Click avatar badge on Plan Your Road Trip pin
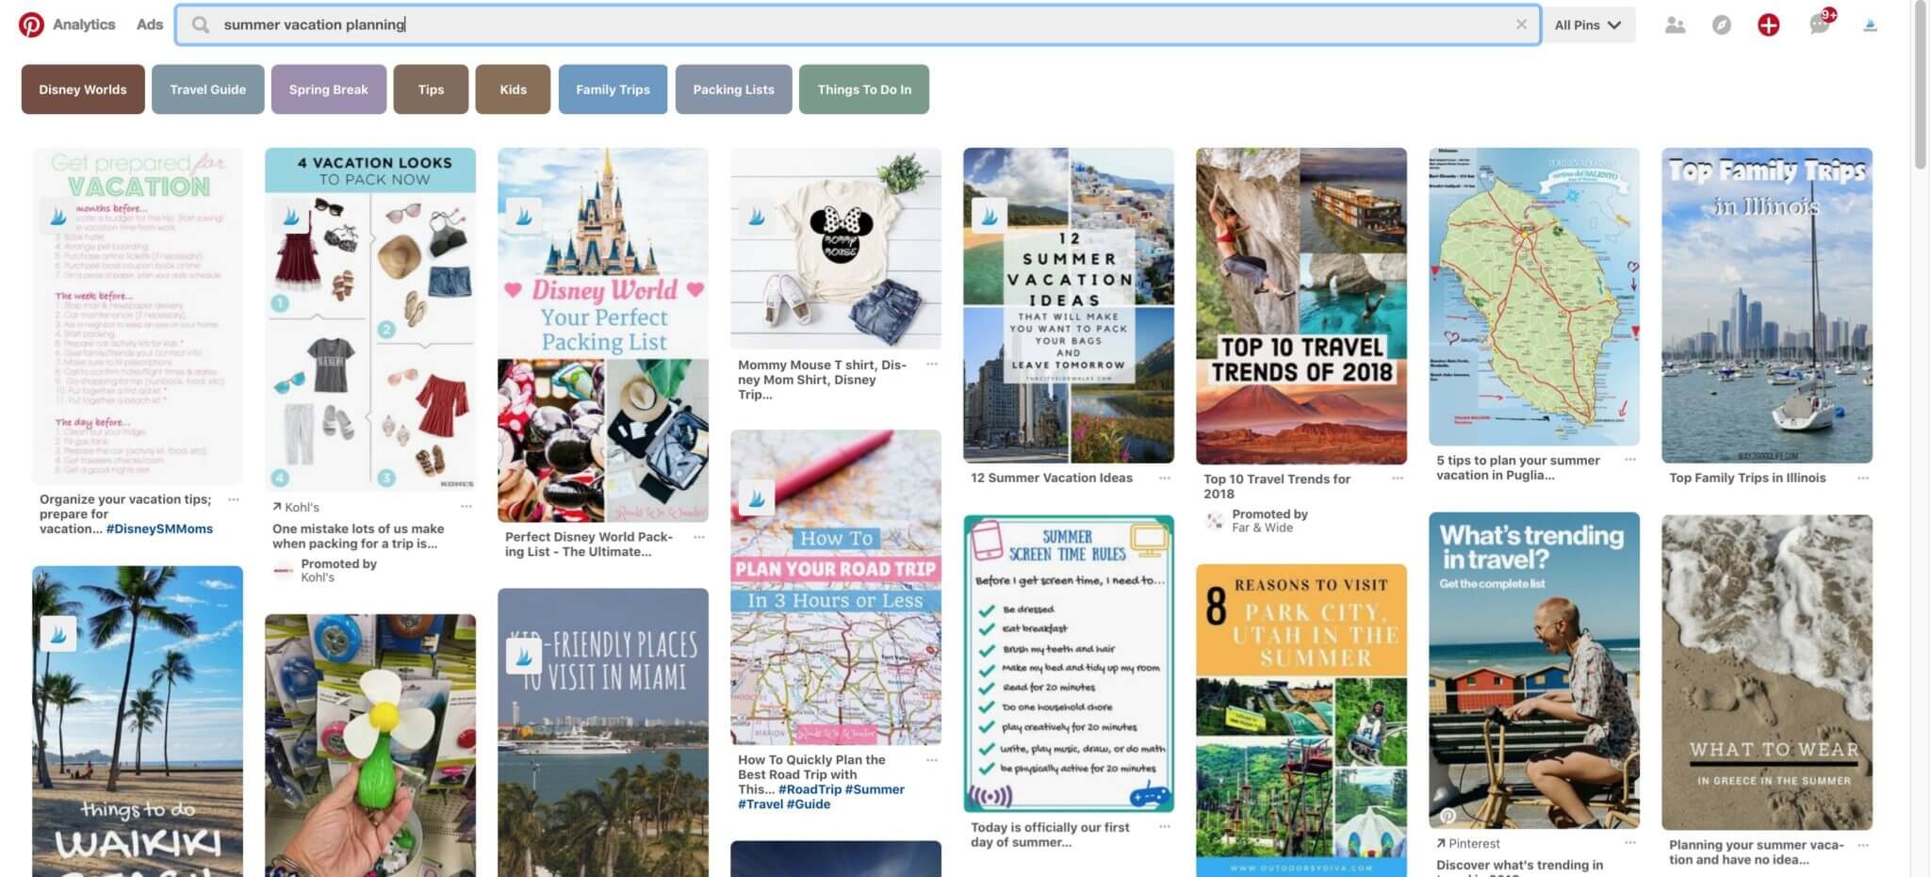The image size is (1930, 877). [757, 499]
